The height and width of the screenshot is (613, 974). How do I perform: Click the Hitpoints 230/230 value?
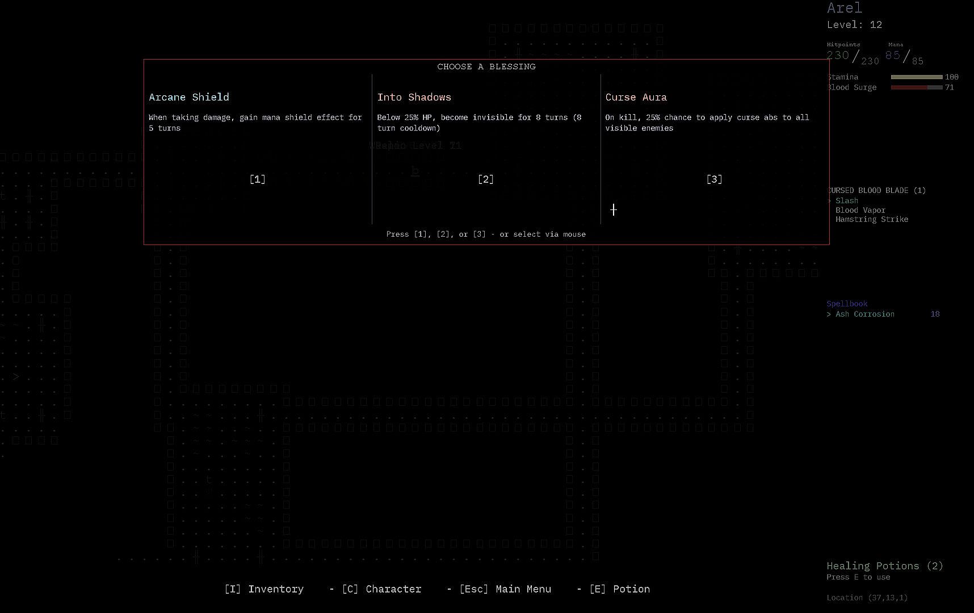(853, 56)
